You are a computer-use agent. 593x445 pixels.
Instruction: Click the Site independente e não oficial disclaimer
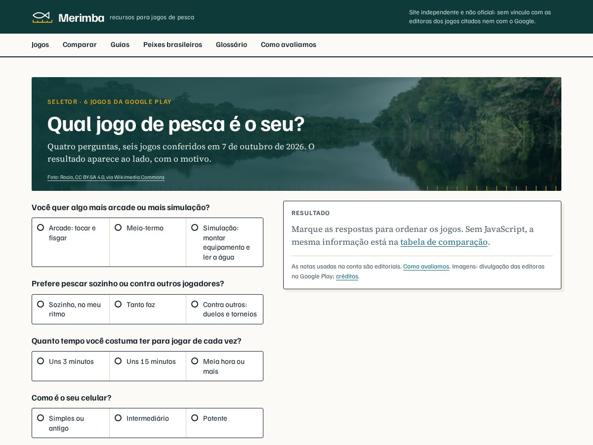point(480,17)
